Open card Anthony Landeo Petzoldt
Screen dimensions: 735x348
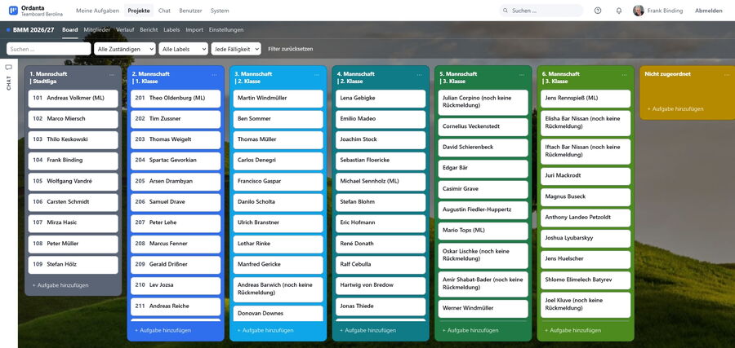tap(586, 218)
